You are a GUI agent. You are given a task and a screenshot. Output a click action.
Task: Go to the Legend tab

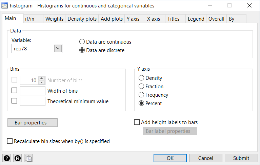(x=196, y=19)
